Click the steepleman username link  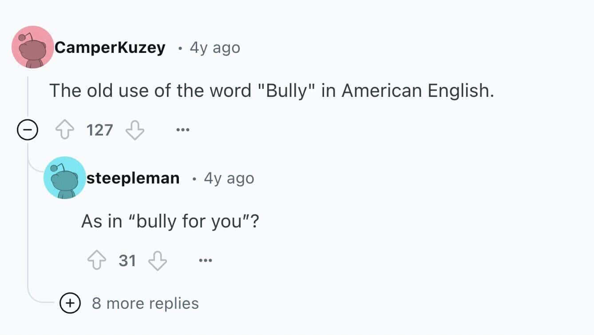[133, 178]
